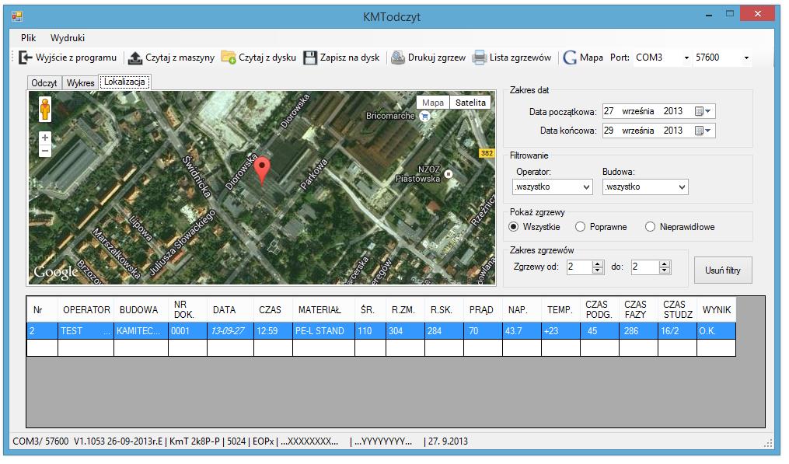The image size is (789, 464).
Task: Click the PRĄD column header
Action: (x=483, y=310)
